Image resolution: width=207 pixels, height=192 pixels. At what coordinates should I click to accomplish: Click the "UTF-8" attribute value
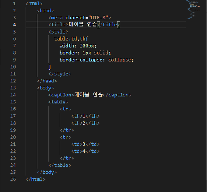(x=98, y=18)
